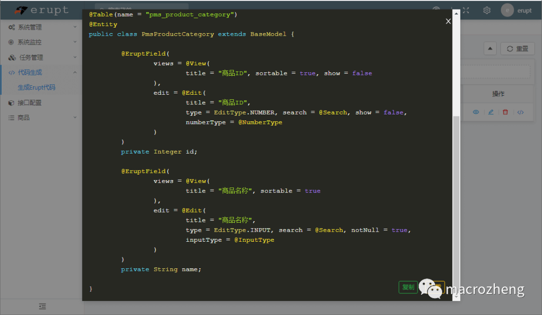Open settings gear in top bar
The height and width of the screenshot is (315, 542).
coord(487,11)
